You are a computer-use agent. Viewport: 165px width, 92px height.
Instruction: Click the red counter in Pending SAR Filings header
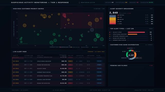pos(151,66)
